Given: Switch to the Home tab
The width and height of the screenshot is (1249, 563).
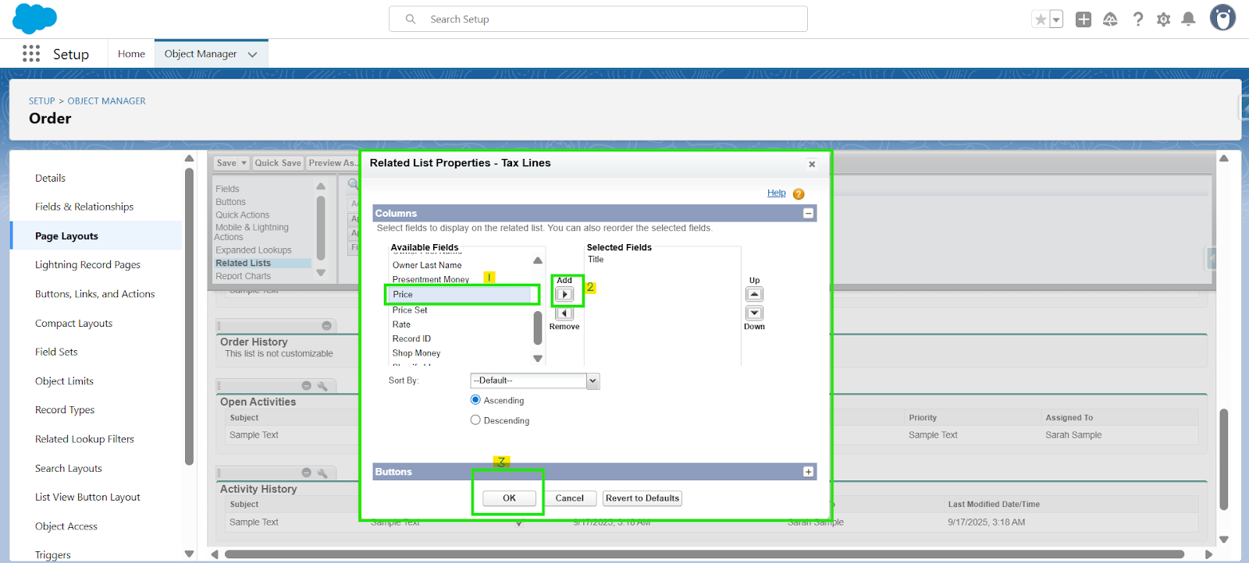Looking at the screenshot, I should pyautogui.click(x=131, y=54).
